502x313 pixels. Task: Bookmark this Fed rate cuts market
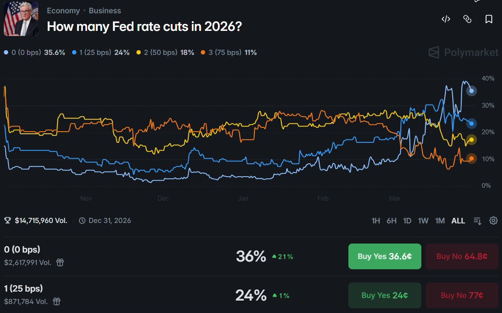(489, 19)
